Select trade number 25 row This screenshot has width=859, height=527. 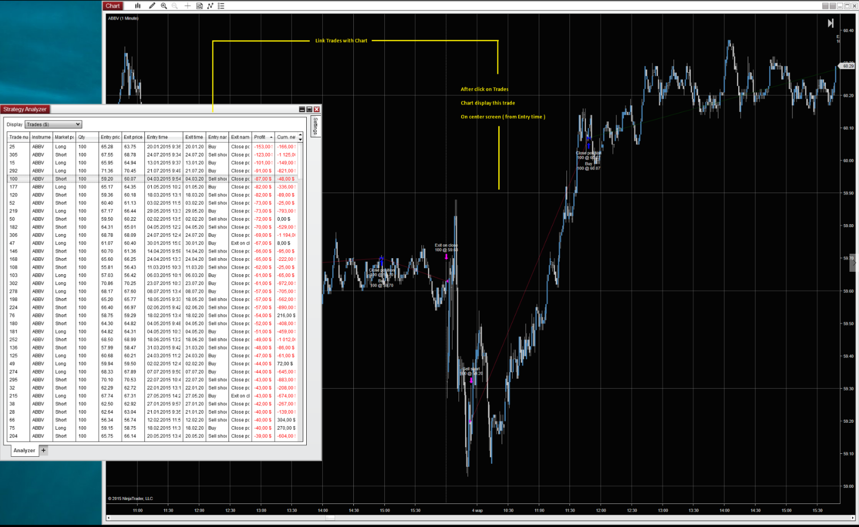[152, 147]
